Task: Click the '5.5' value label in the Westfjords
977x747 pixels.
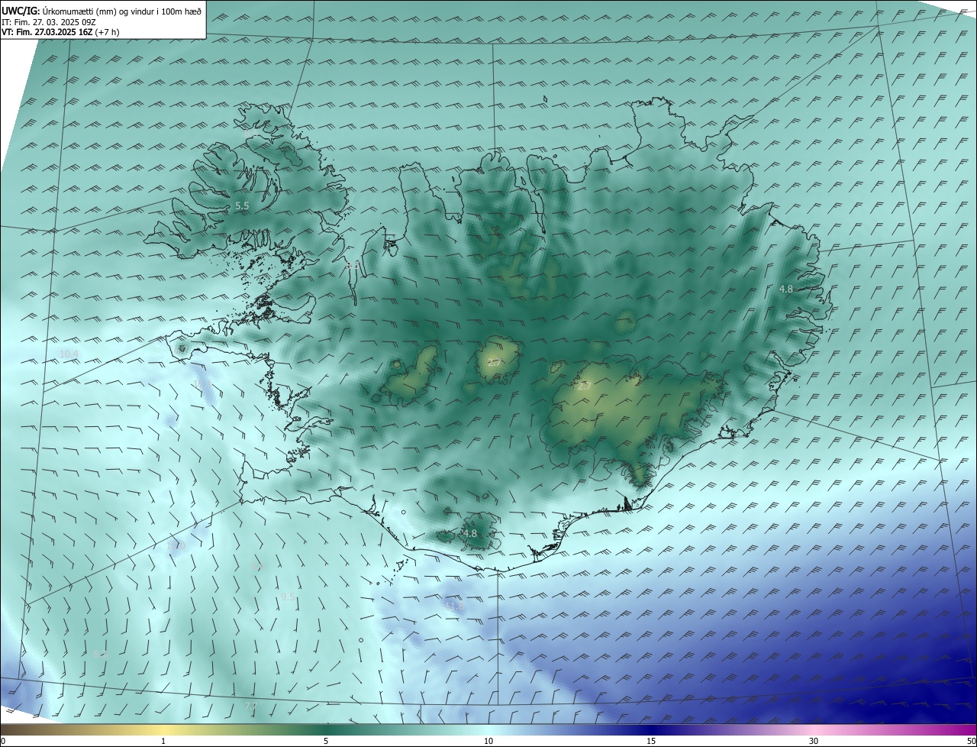Action: [242, 206]
